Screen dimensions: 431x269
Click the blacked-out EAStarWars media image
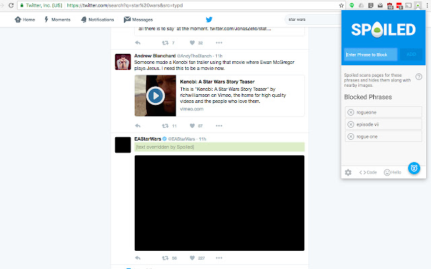pyautogui.click(x=220, y=203)
